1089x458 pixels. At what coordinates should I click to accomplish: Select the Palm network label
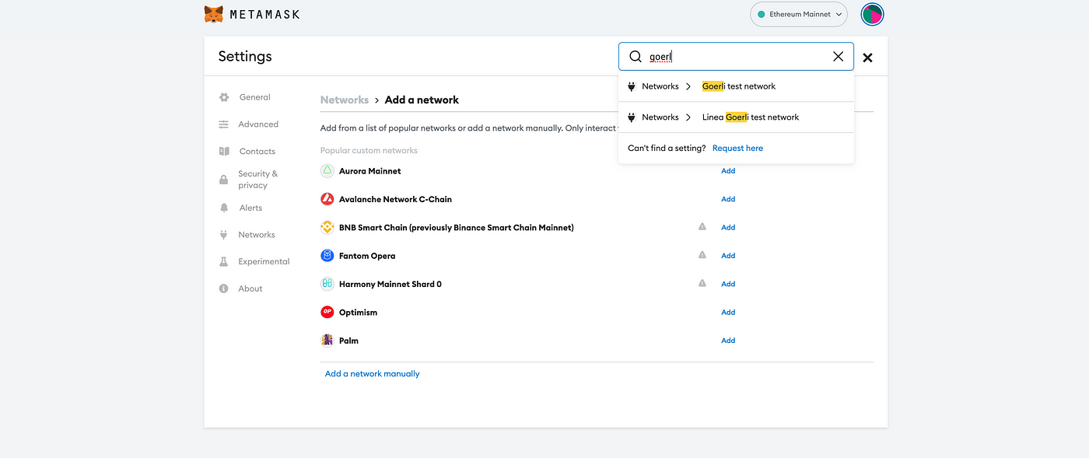click(x=348, y=341)
